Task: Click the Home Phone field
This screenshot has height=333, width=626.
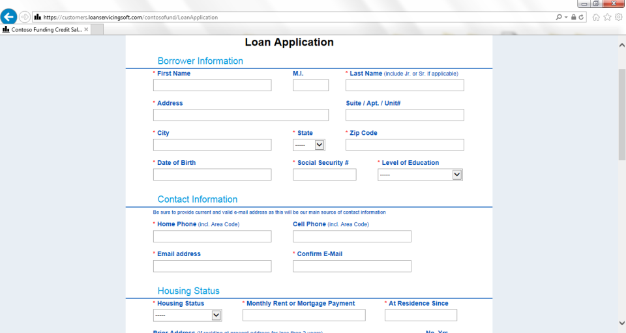Action: [212, 236]
